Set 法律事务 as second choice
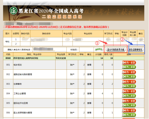 129,86
